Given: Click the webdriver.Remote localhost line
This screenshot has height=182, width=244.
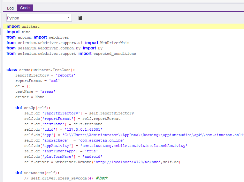Looking at the screenshot, I should [x=102, y=162].
